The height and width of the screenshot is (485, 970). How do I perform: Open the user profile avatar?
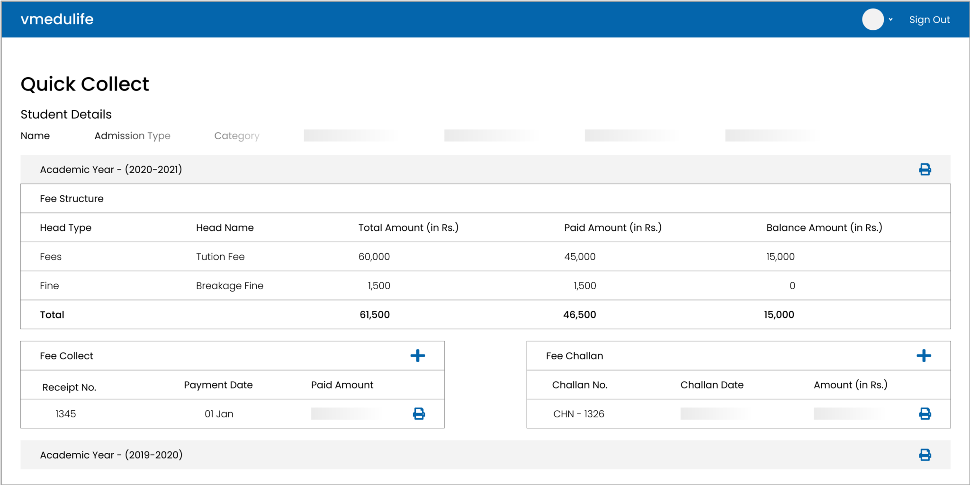(x=872, y=19)
